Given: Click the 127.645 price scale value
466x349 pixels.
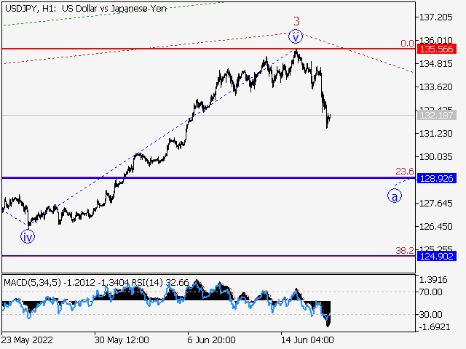Looking at the screenshot, I should (435, 204).
